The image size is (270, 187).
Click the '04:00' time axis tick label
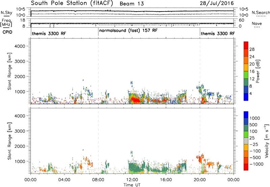point(64,180)
